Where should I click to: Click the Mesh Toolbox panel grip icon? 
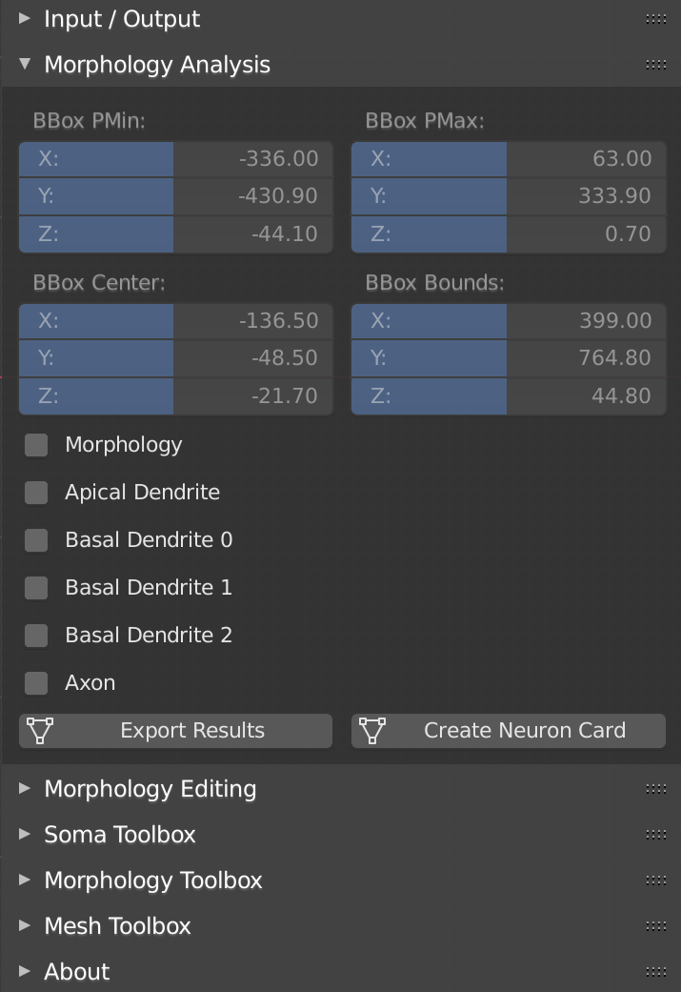coord(655,926)
